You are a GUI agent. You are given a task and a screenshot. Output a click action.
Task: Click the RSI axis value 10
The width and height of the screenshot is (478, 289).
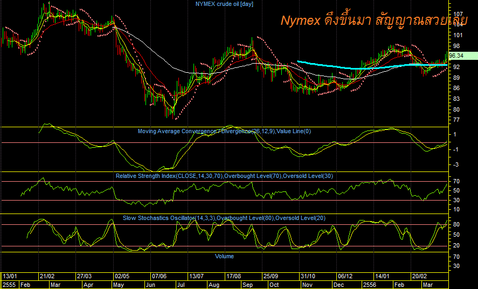click(x=456, y=209)
